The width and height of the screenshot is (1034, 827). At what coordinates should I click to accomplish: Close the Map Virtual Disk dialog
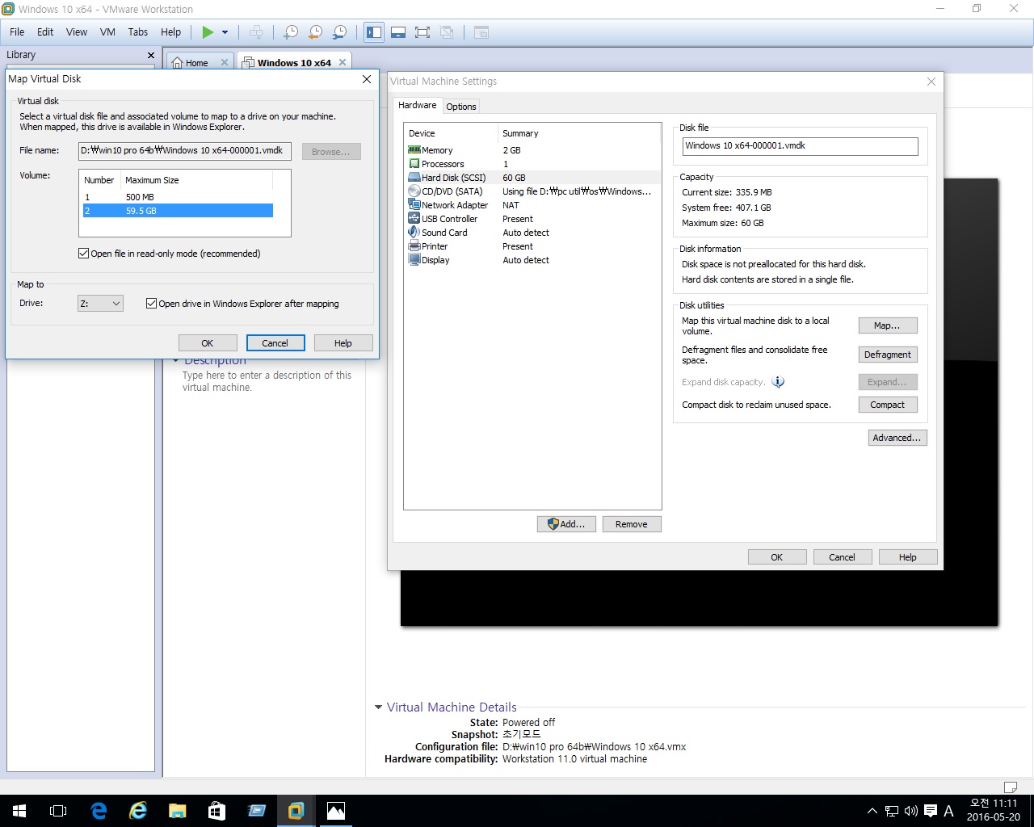[367, 79]
